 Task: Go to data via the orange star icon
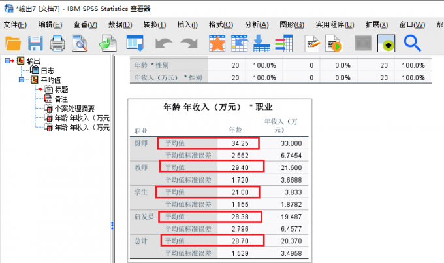tap(217, 43)
